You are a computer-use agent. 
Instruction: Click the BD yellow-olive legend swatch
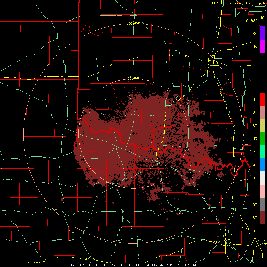262,125
